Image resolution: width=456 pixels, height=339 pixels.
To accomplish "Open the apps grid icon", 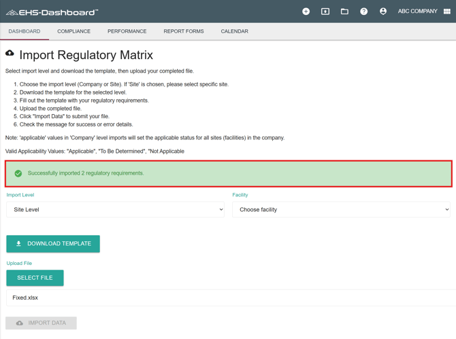I will 447,12.
